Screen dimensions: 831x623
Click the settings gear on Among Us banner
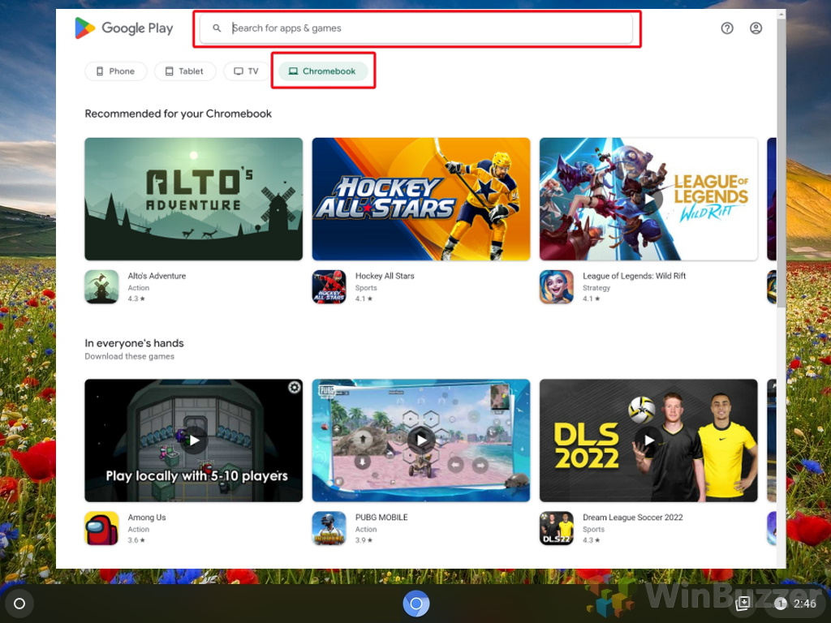pyautogui.click(x=294, y=387)
